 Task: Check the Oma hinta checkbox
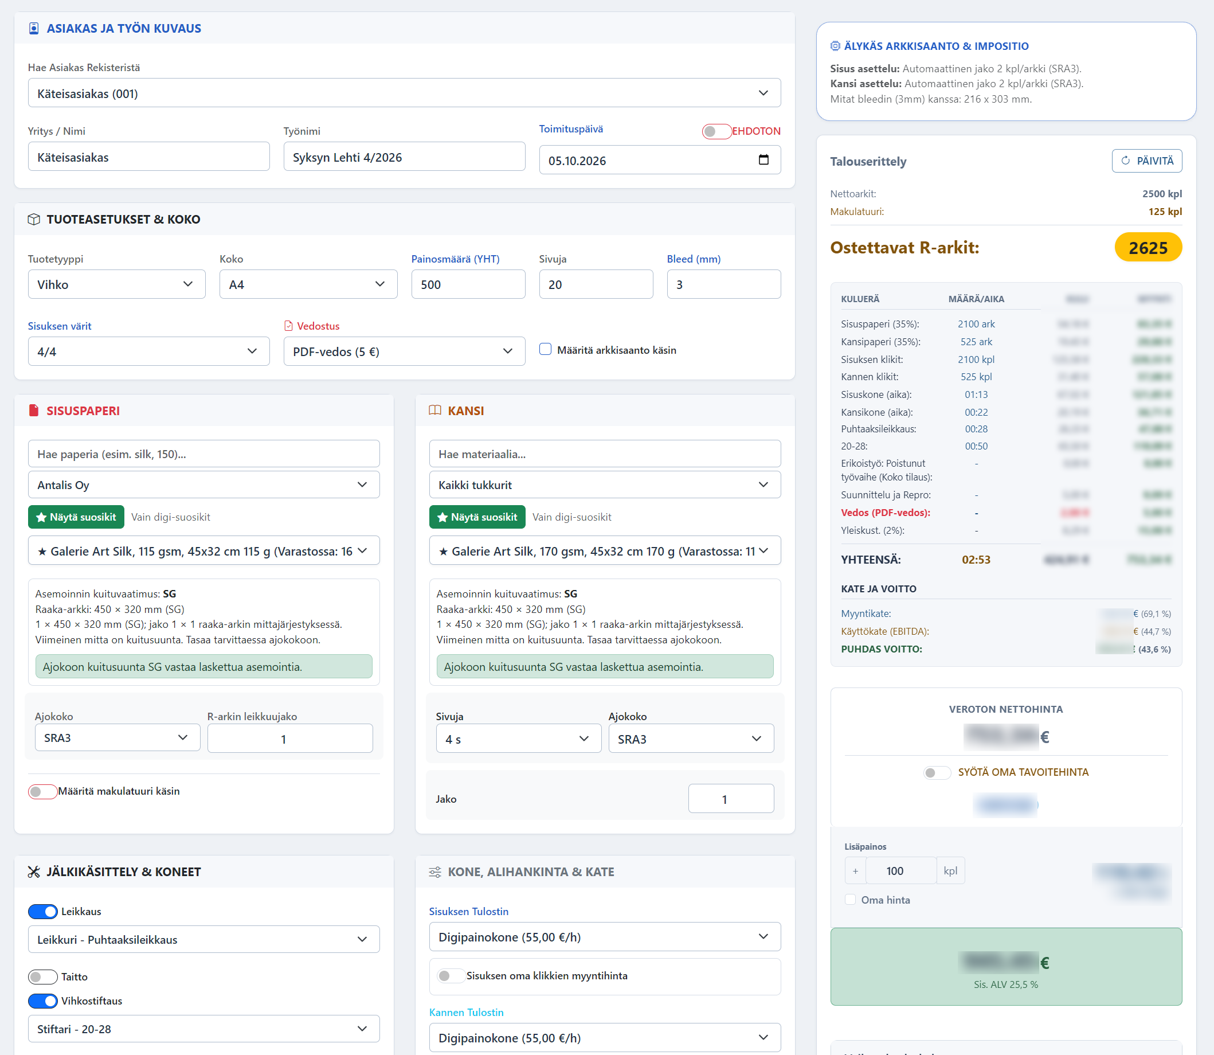pyautogui.click(x=851, y=900)
